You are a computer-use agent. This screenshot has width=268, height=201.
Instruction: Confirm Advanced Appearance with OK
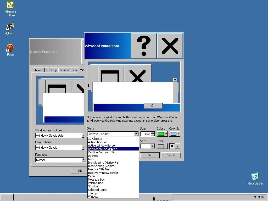(x=149, y=155)
